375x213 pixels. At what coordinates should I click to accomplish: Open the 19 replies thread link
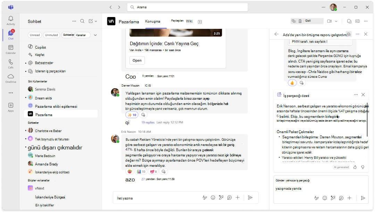point(148,122)
